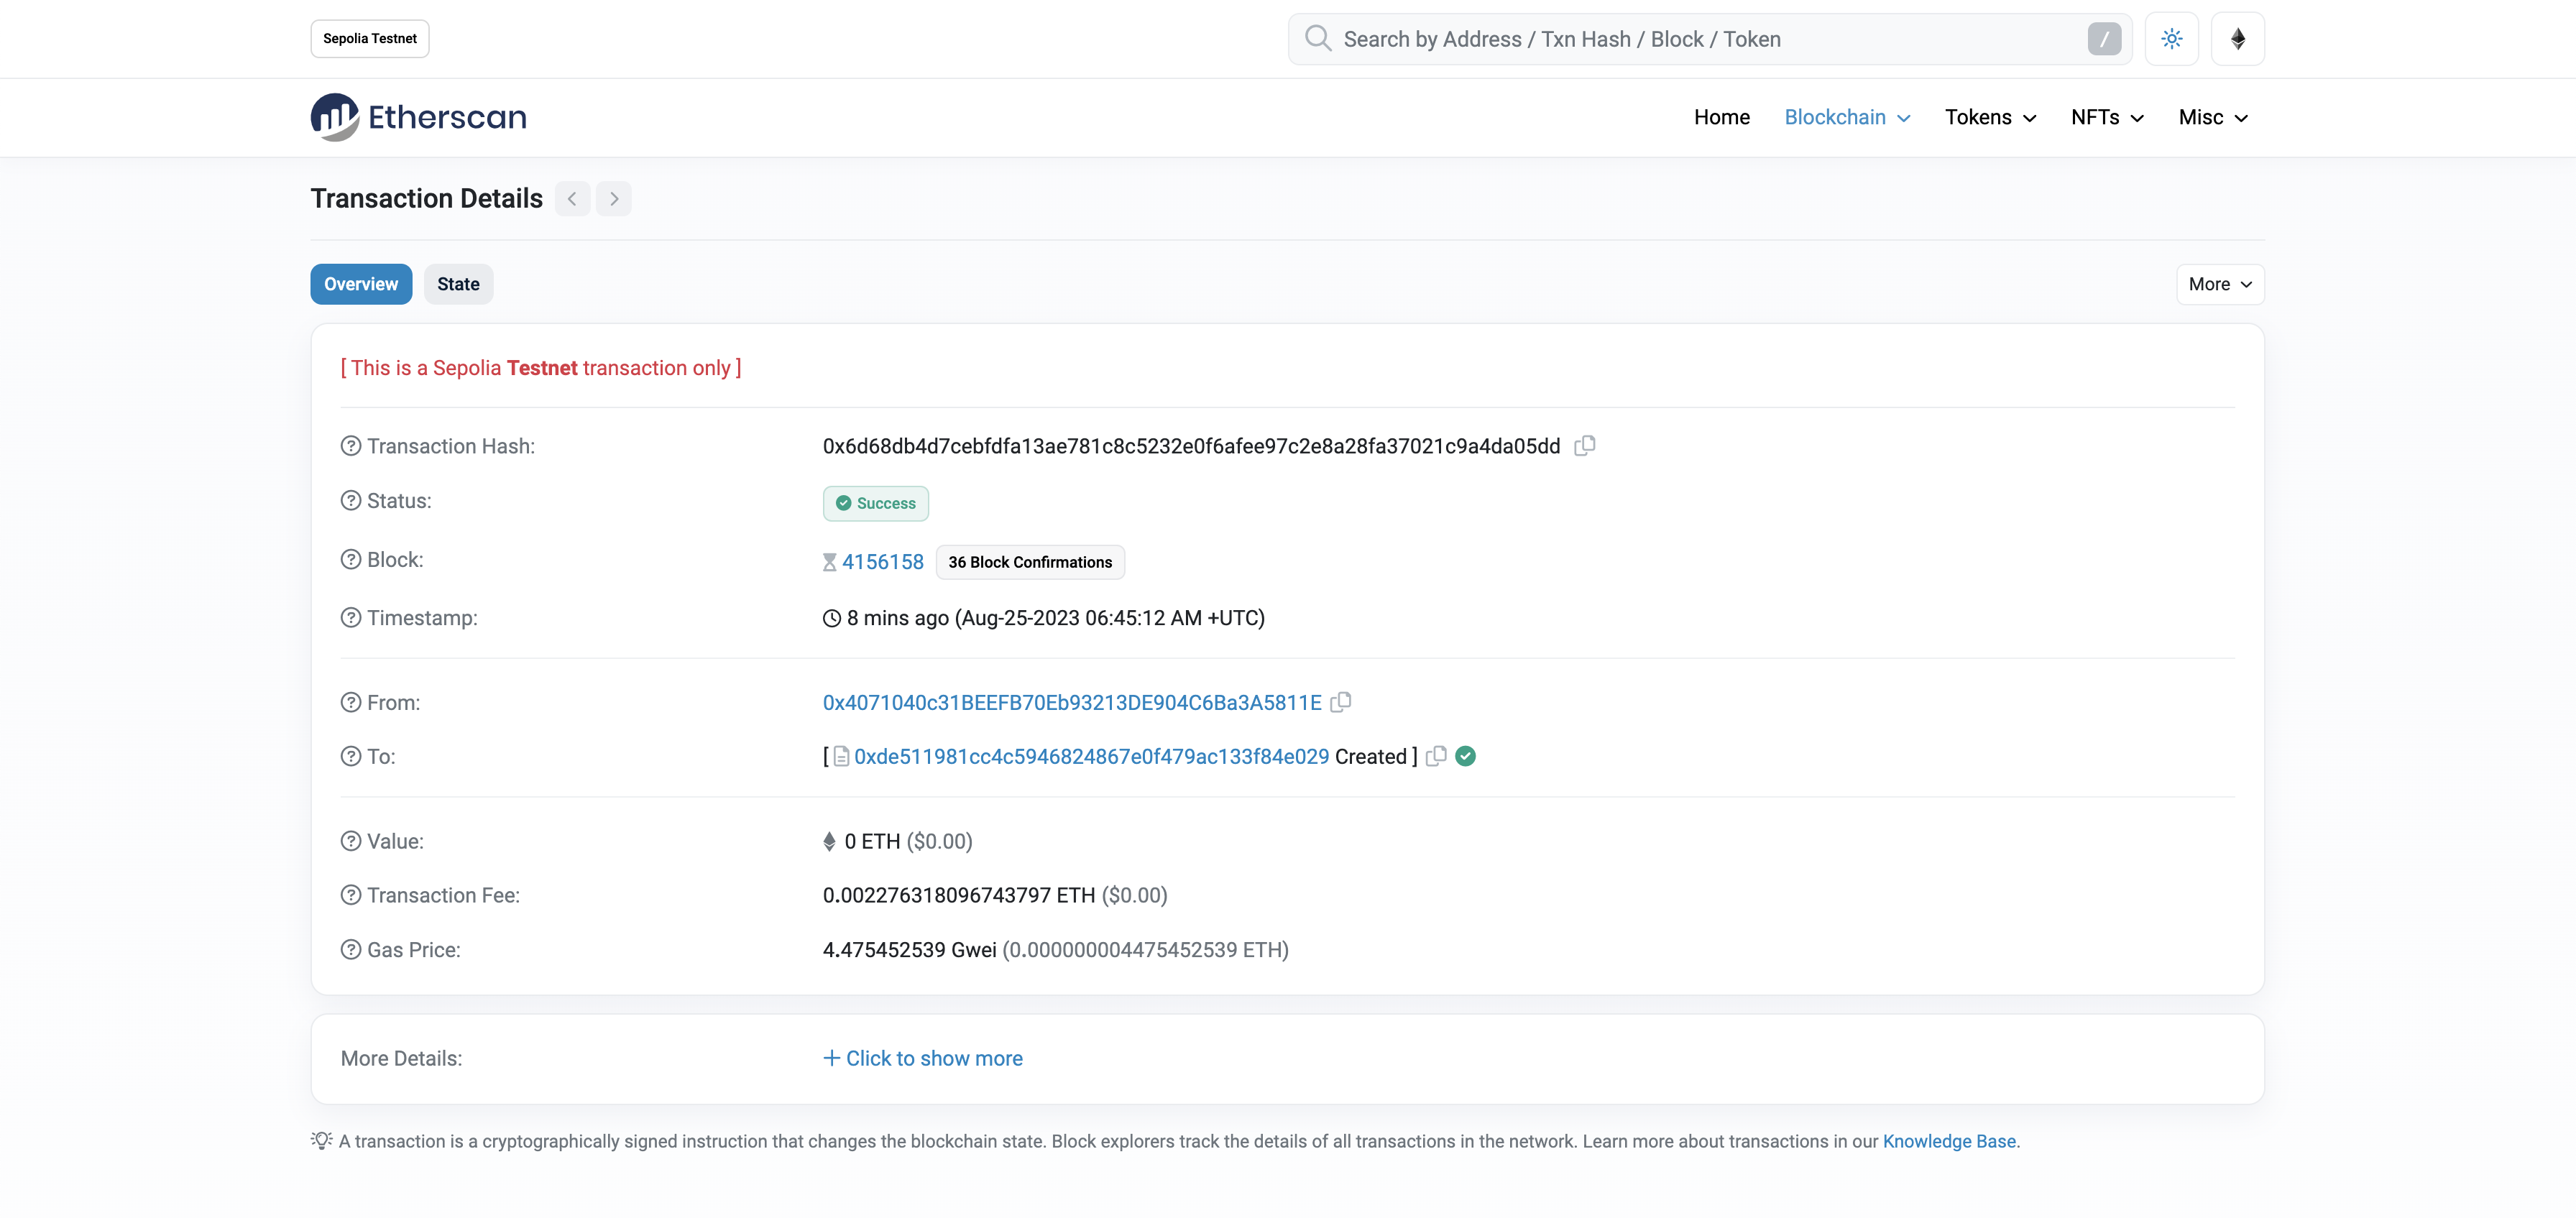Select the Overview tab
The width and height of the screenshot is (2576, 1218).
coord(361,284)
